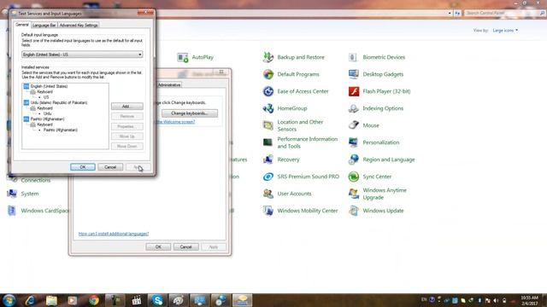This screenshot has width=547, height=307.
Task: Click the Remove button
Action: point(127,116)
